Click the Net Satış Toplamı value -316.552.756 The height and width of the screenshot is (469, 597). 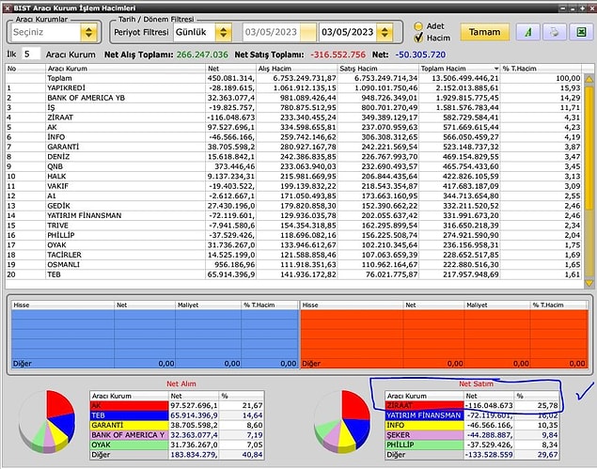[338, 55]
